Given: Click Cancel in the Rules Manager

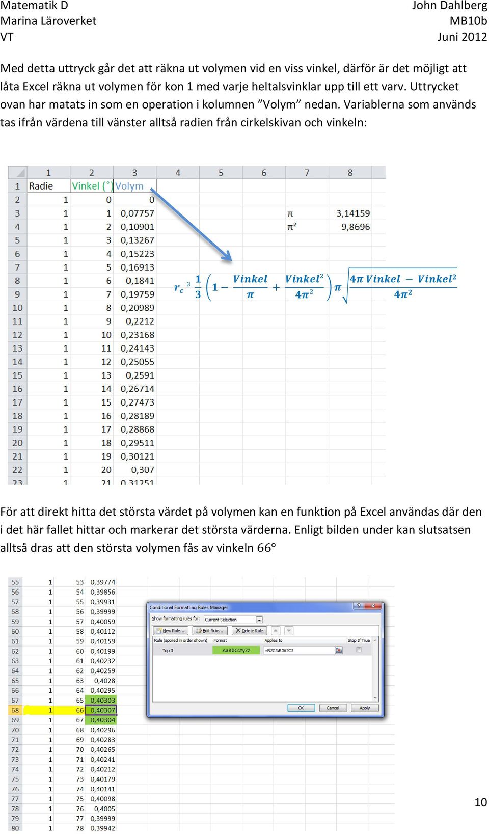Looking at the screenshot, I should pyautogui.click(x=333, y=708).
